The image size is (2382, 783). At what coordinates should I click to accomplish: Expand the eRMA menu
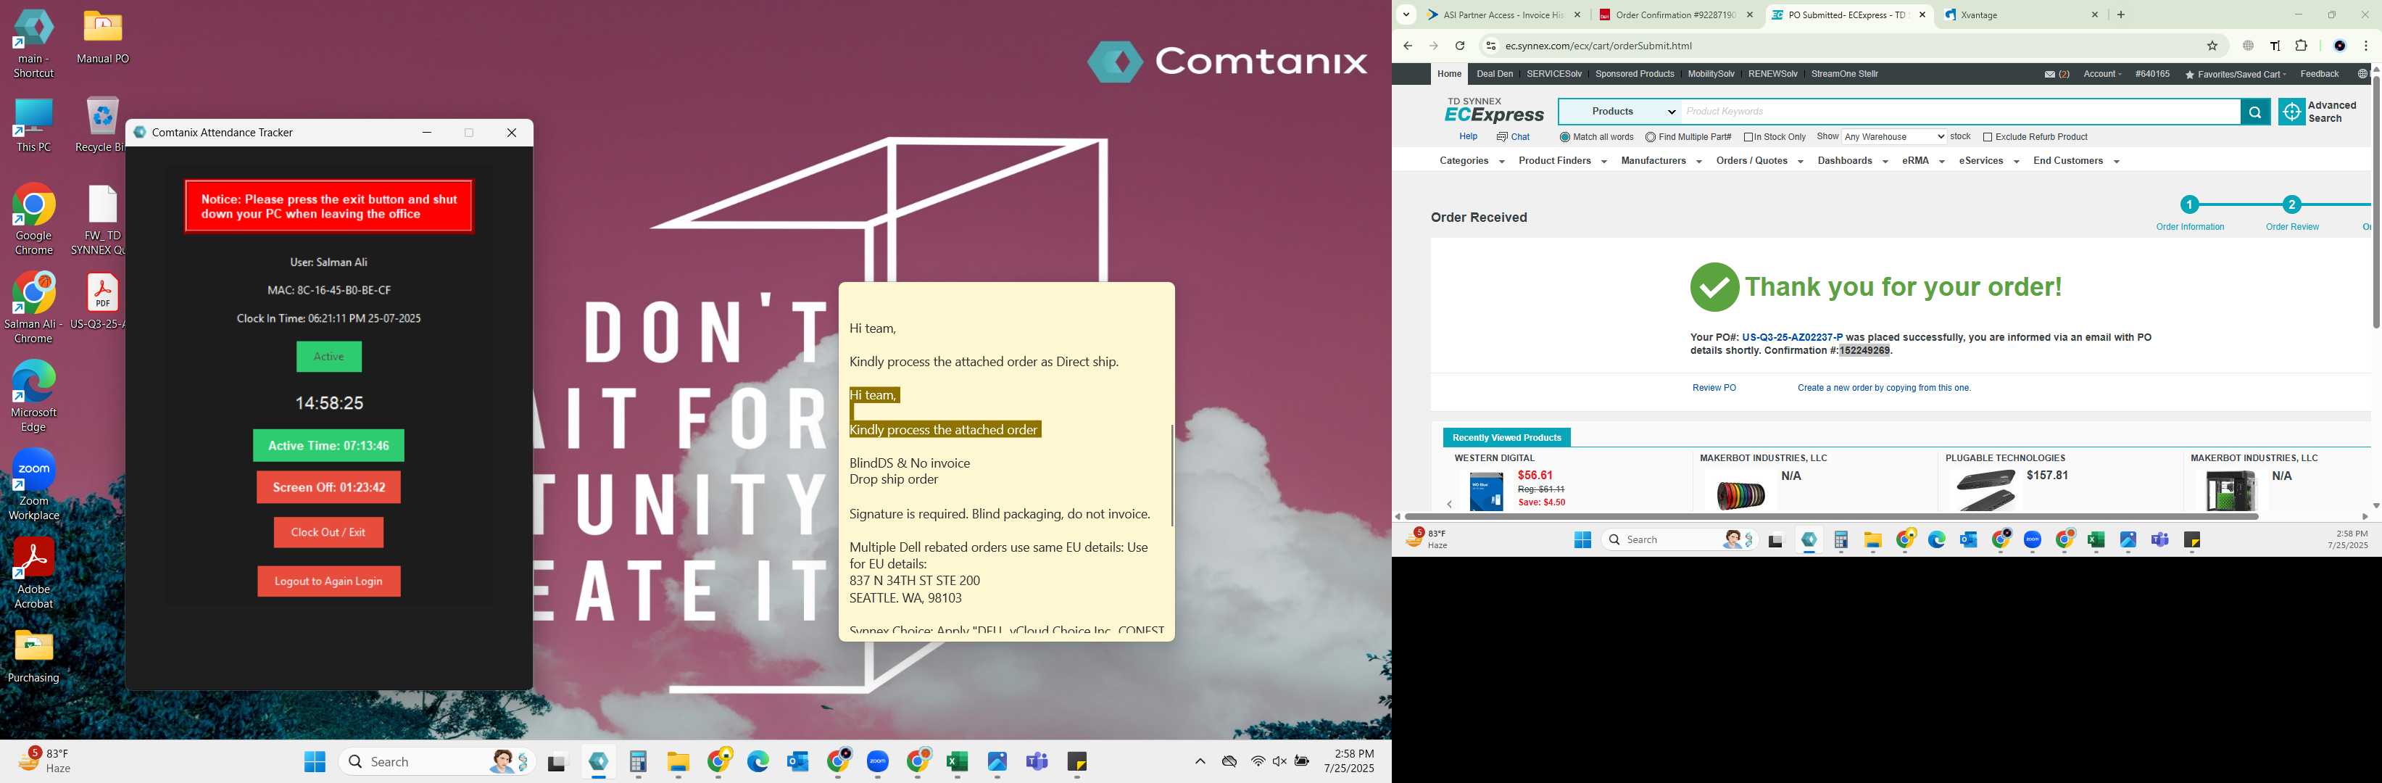pos(1922,161)
